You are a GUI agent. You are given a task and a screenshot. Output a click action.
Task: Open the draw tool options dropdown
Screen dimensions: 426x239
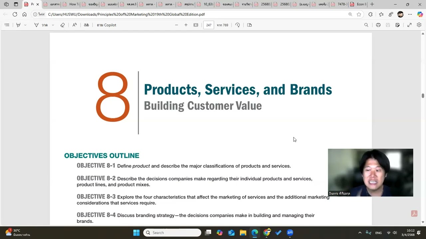point(53,25)
